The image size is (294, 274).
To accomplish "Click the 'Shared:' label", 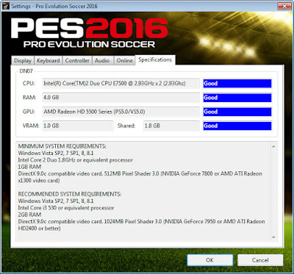I will (126, 126).
